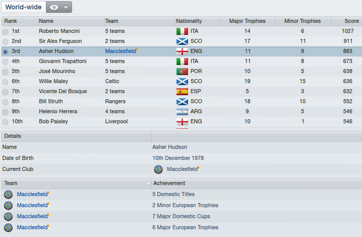
Task: Click Macclesfield club badge in Current Club row
Action: (158, 169)
